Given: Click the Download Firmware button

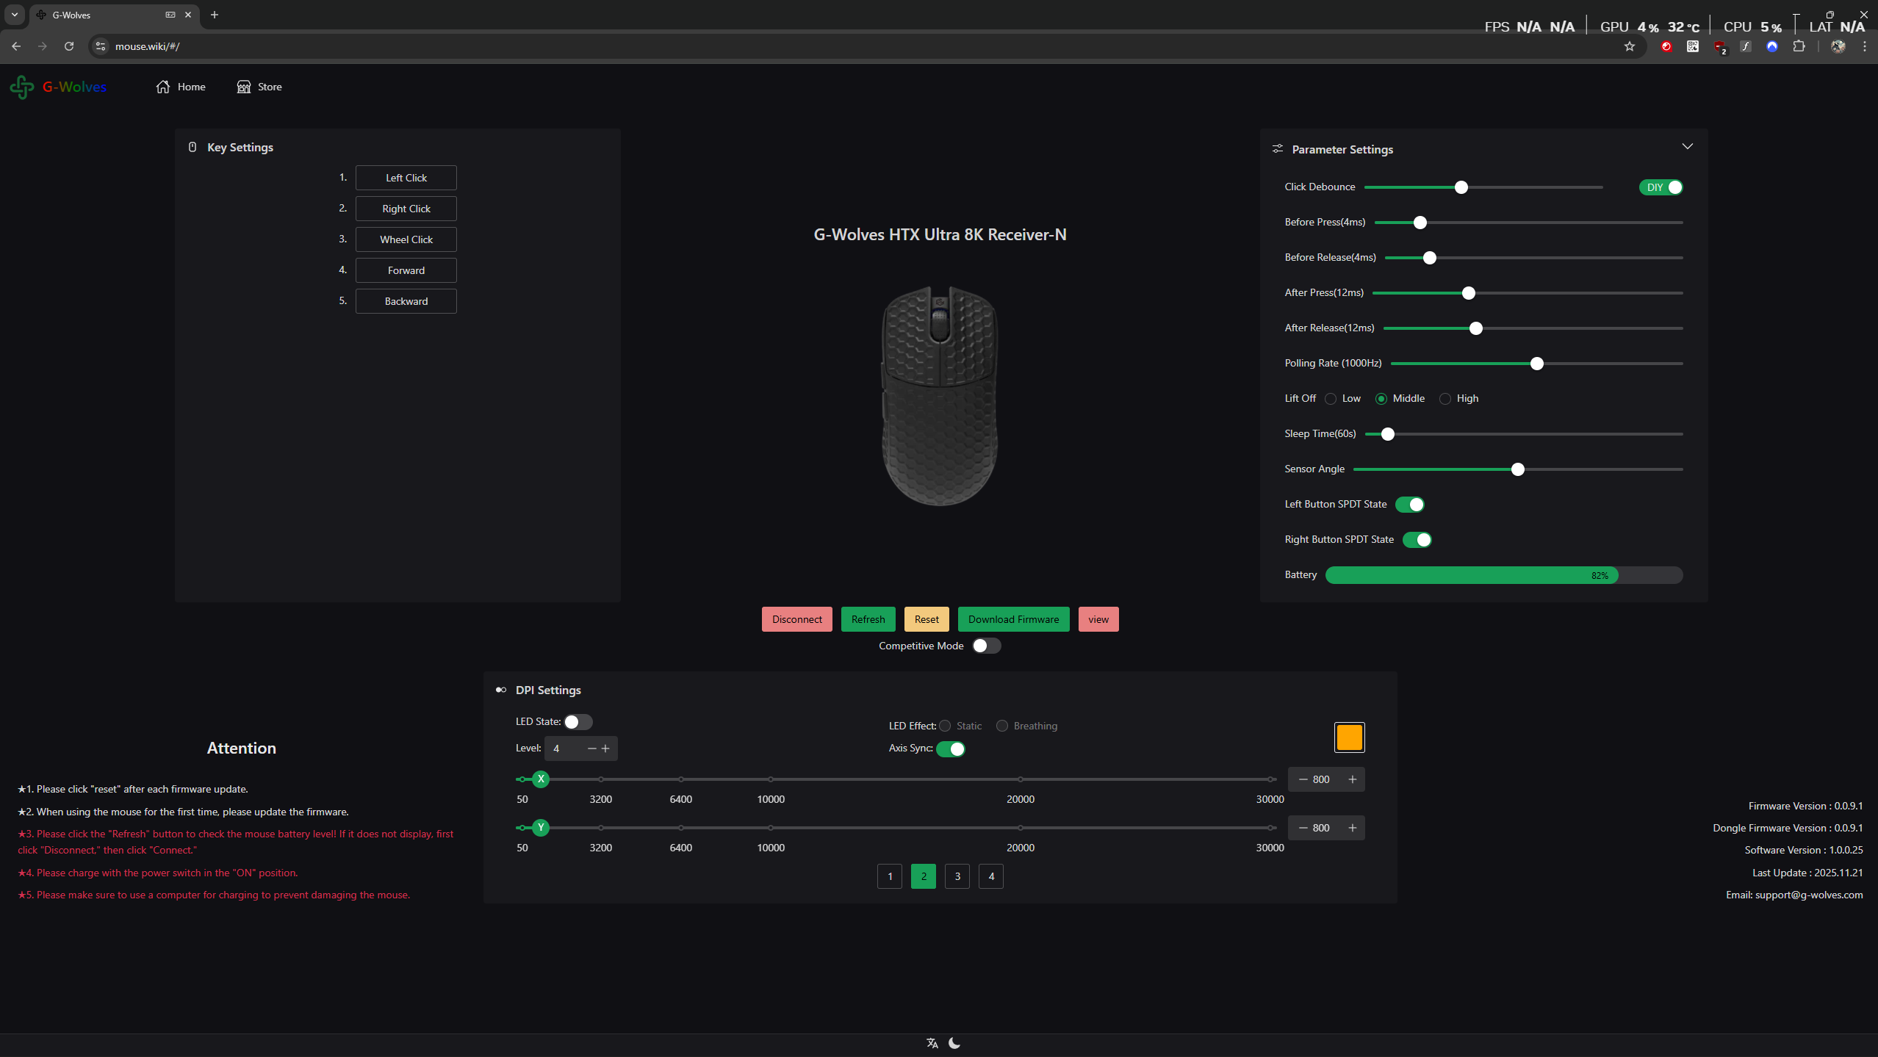Looking at the screenshot, I should pyautogui.click(x=1013, y=619).
